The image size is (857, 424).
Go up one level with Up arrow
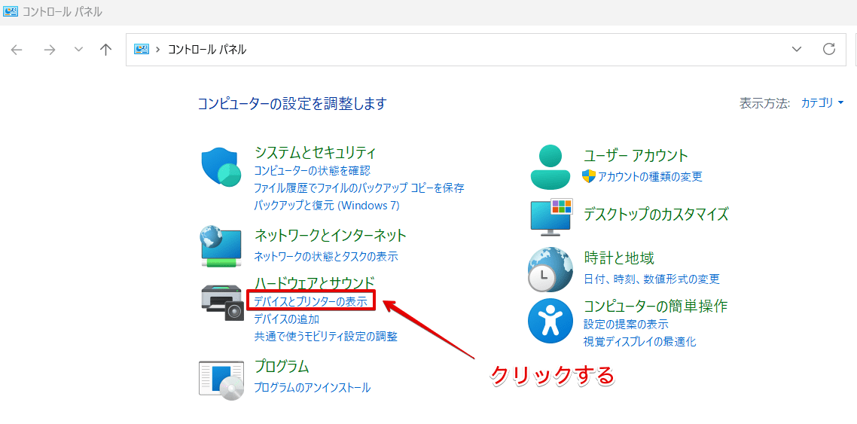click(105, 50)
